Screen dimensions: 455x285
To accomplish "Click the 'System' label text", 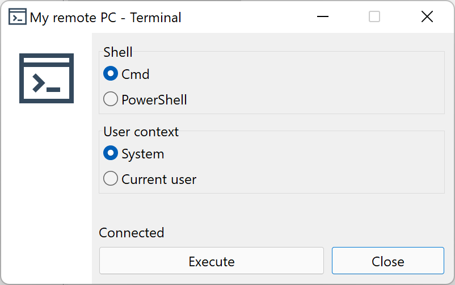I will 143,154.
